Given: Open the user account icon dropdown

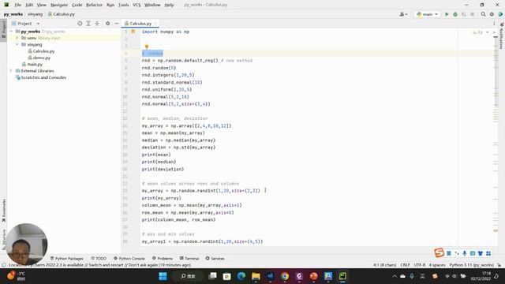Looking at the screenshot, I should (x=403, y=14).
